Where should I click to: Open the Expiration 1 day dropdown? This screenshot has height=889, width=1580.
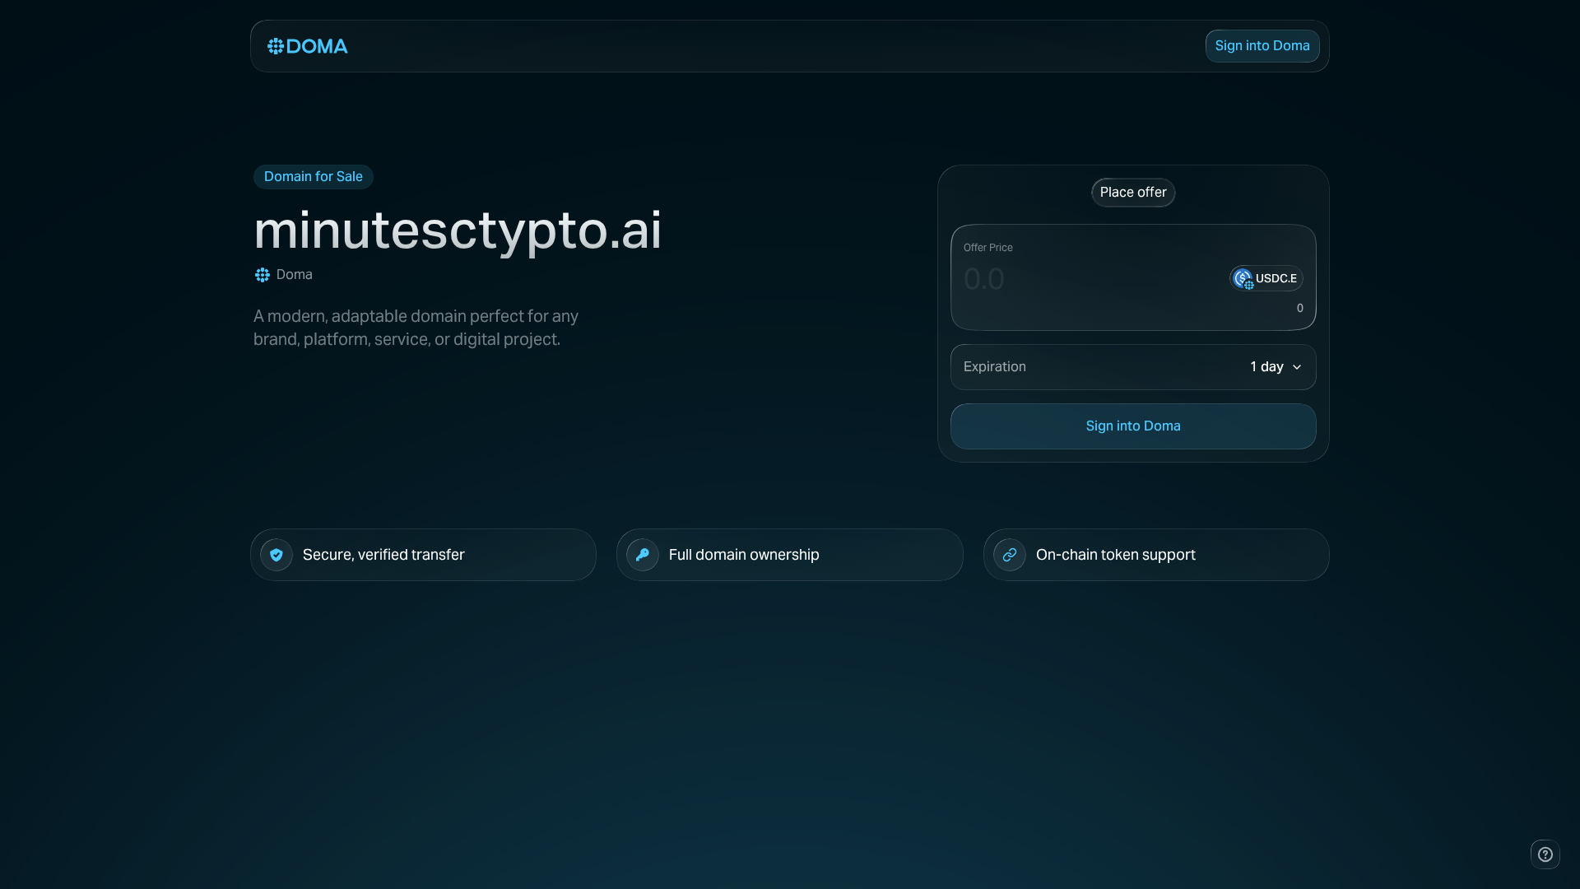[1276, 367]
